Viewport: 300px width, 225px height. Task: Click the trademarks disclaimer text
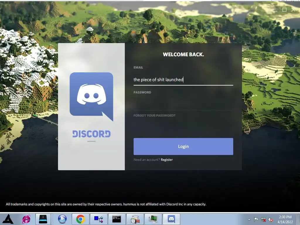[x=106, y=204]
